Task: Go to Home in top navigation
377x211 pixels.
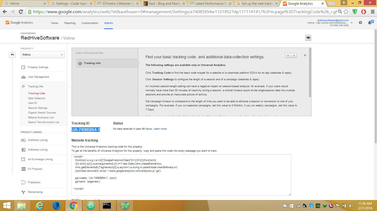Action: coord(54,23)
